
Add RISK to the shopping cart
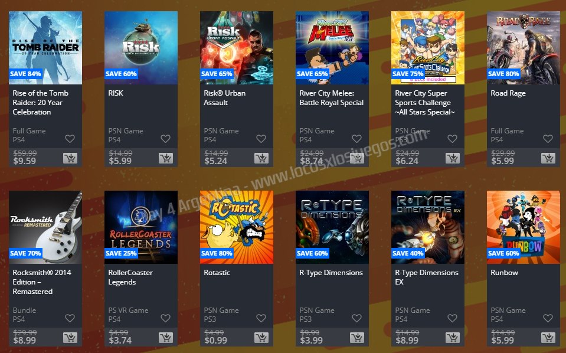pos(166,158)
